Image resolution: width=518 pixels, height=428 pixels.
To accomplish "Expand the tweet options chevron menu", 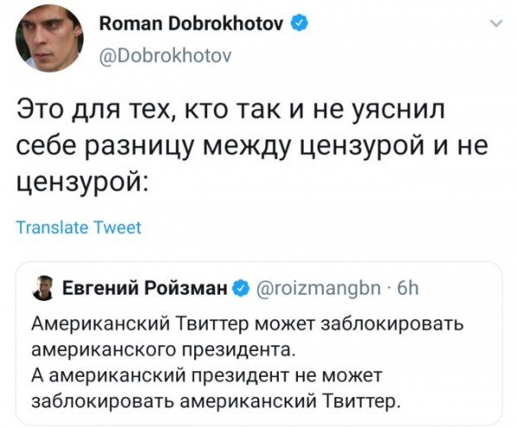I will 496,22.
